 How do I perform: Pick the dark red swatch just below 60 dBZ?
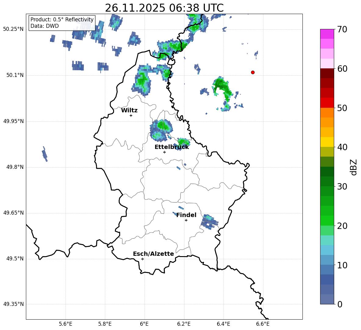coord(327,73)
